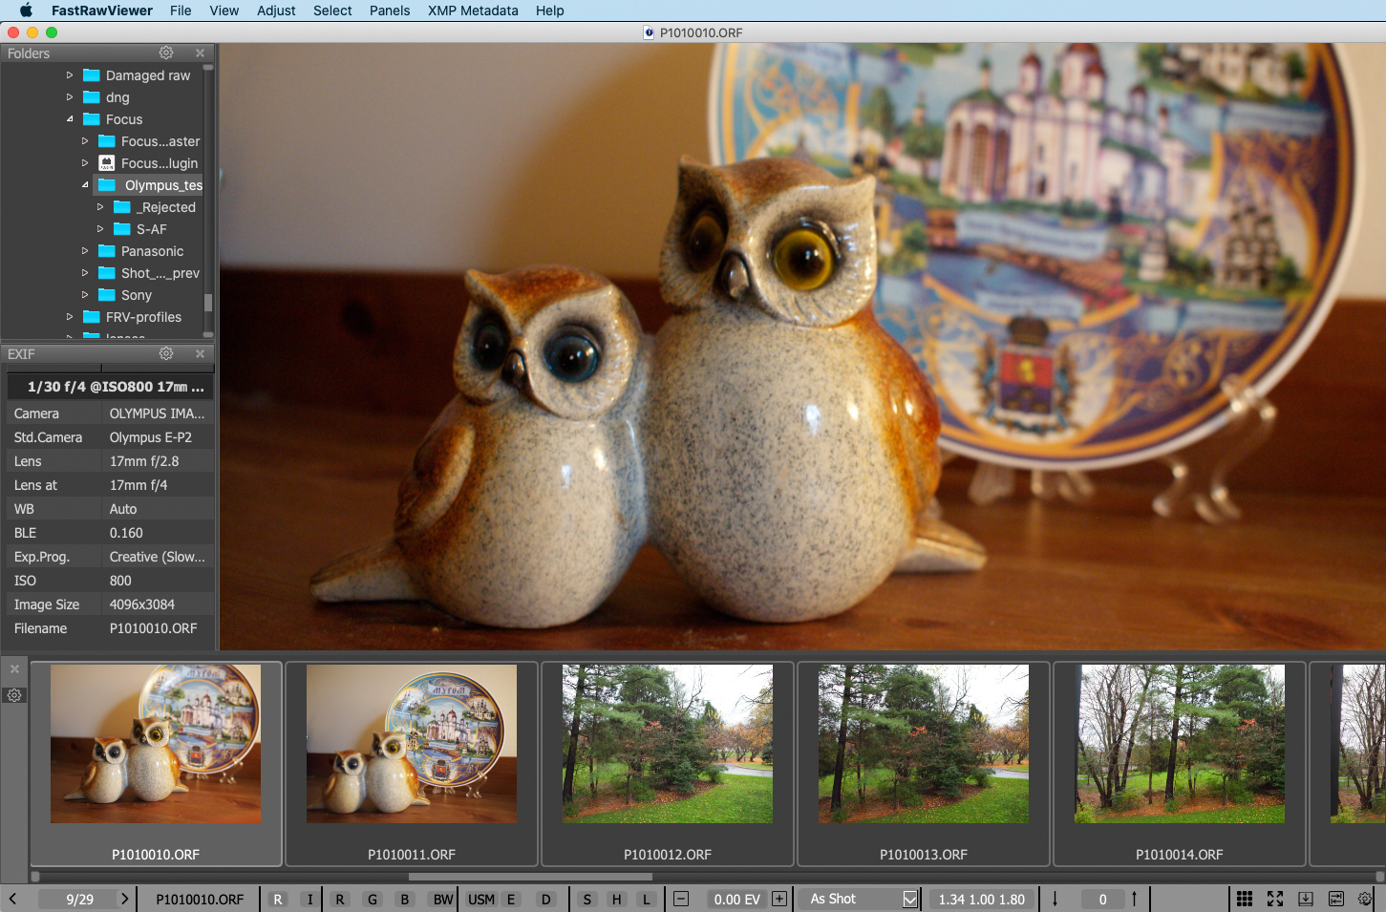Open the XMP Metadata menu

pos(472,11)
